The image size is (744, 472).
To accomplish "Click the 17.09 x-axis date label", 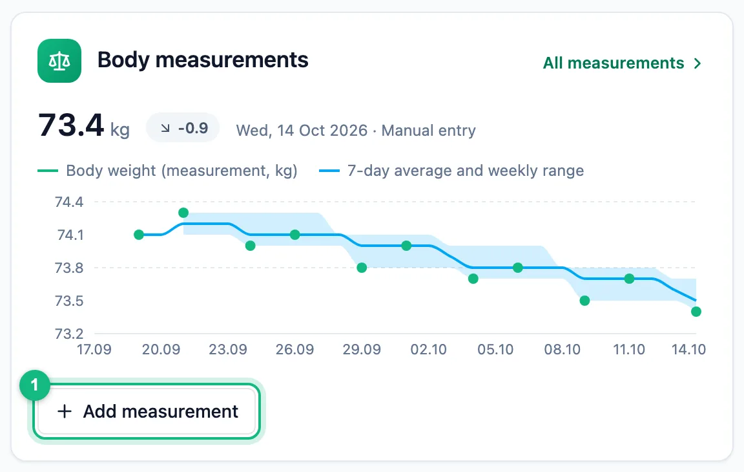I will [x=94, y=350].
